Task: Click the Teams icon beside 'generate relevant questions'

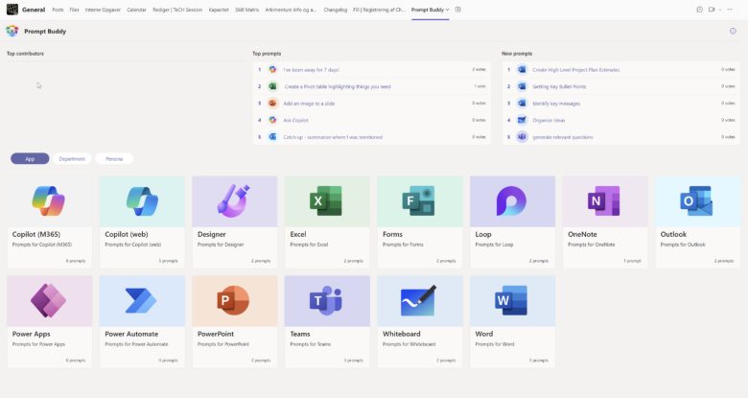Action: pyautogui.click(x=522, y=137)
